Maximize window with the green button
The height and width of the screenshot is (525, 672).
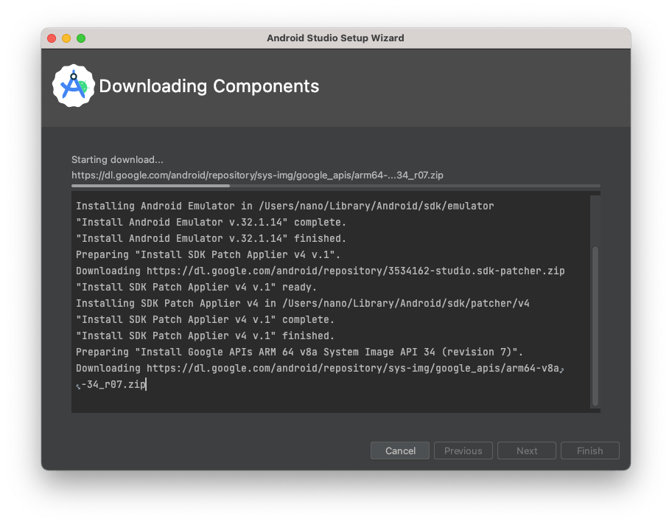coord(81,38)
